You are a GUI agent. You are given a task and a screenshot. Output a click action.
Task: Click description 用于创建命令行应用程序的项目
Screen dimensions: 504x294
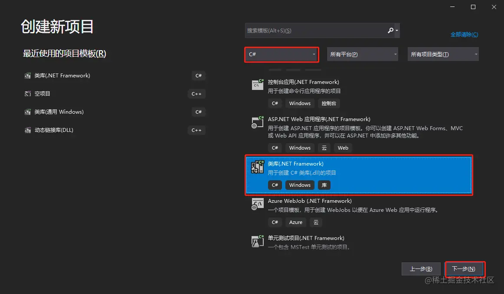[304, 91]
